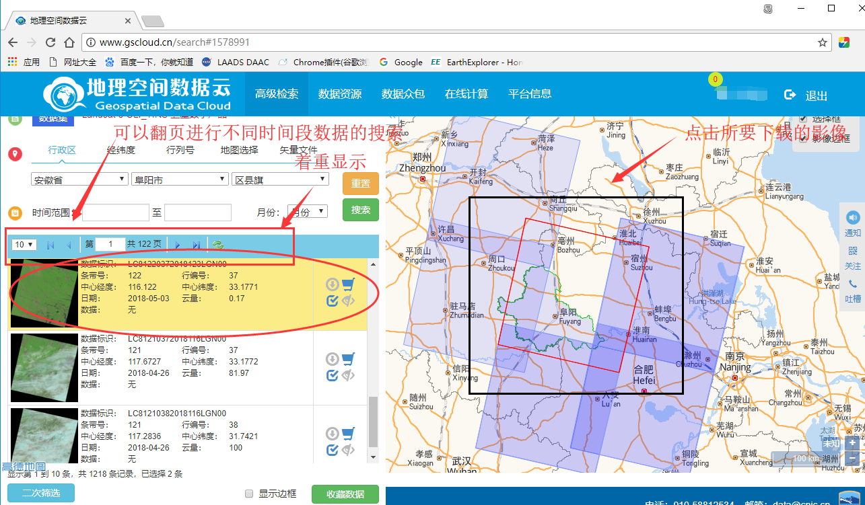The width and height of the screenshot is (865, 505).
Task: Zoom in the map with the plus button
Action: tap(853, 443)
